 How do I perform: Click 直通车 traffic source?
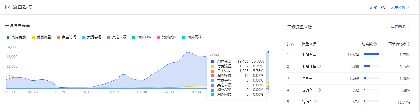click(x=307, y=79)
